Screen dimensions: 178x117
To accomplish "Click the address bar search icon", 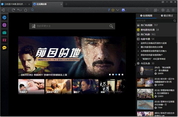I will point(32,10).
